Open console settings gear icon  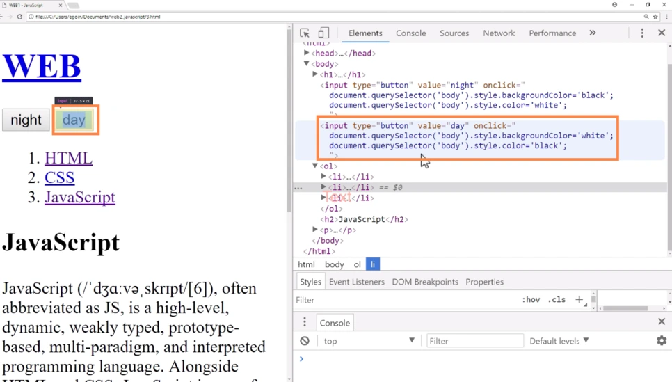tap(662, 341)
